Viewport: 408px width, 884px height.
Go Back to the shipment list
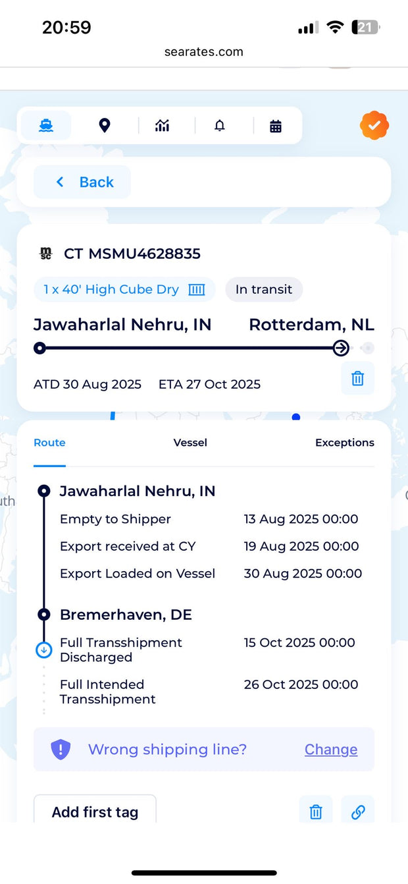83,182
